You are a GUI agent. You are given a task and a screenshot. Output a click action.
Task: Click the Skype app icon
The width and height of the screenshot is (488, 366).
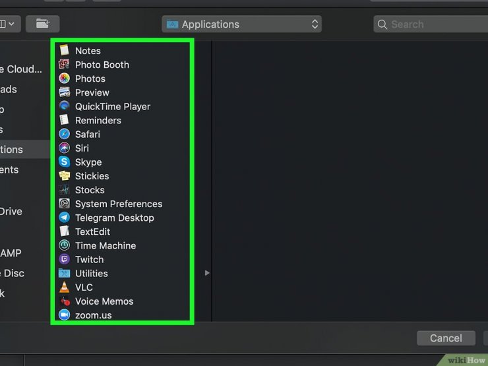click(x=64, y=162)
